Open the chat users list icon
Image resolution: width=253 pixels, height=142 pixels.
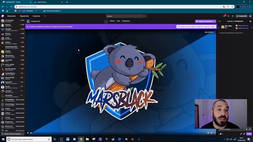250,21
